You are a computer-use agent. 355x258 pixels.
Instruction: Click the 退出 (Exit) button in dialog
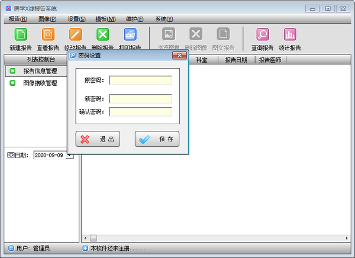[x=98, y=139]
